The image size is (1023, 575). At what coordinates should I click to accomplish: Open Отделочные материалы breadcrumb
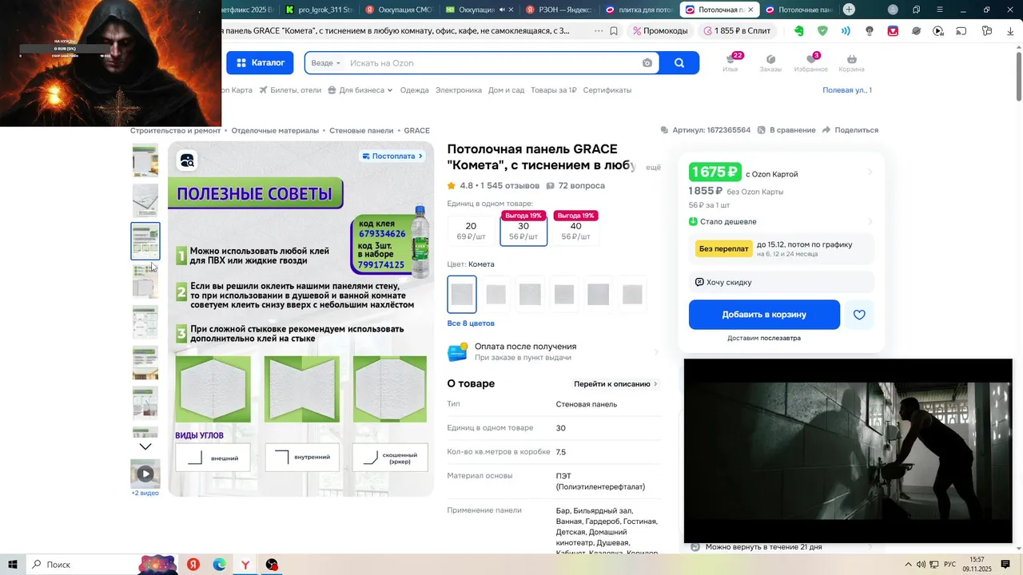(275, 130)
